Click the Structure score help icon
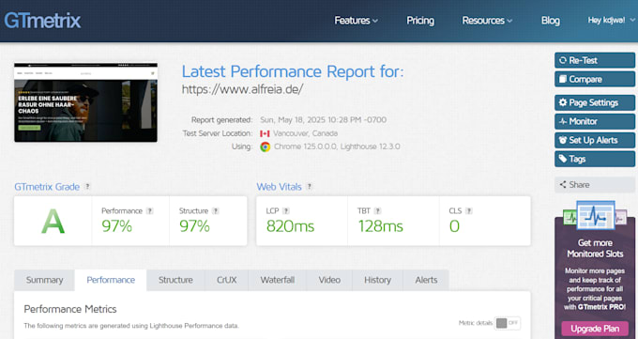638x339 pixels. click(x=216, y=211)
